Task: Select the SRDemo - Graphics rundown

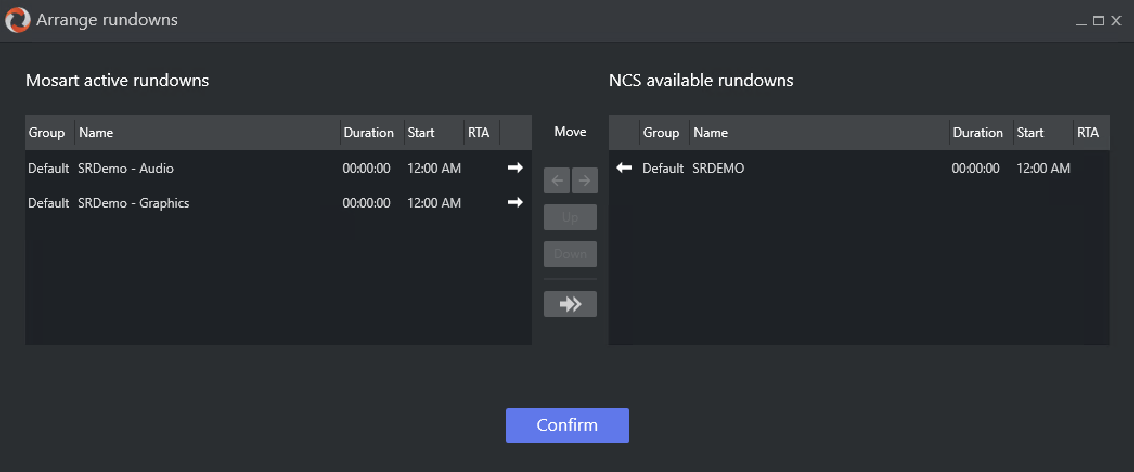Action: 133,203
